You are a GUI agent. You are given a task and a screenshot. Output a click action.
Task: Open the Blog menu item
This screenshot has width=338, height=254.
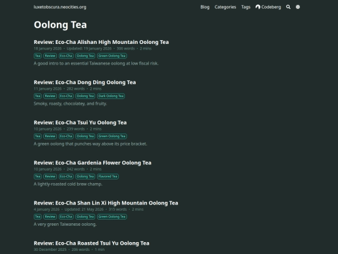205,7
